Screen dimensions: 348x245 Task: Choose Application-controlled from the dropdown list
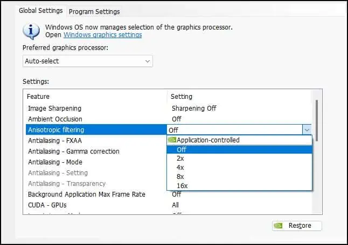tap(208, 140)
